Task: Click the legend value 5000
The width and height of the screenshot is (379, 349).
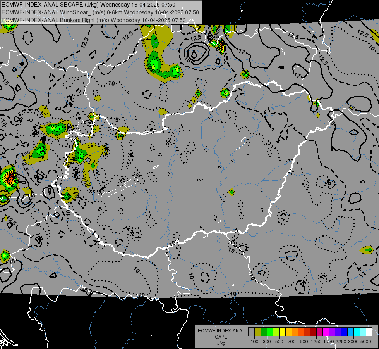Action: [366, 342]
